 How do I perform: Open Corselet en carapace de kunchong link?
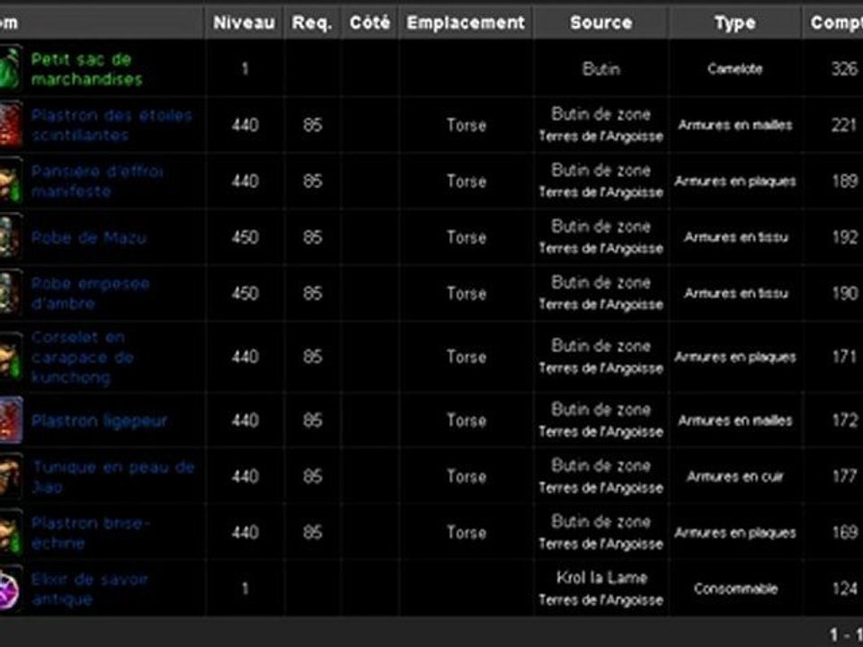tap(83, 357)
